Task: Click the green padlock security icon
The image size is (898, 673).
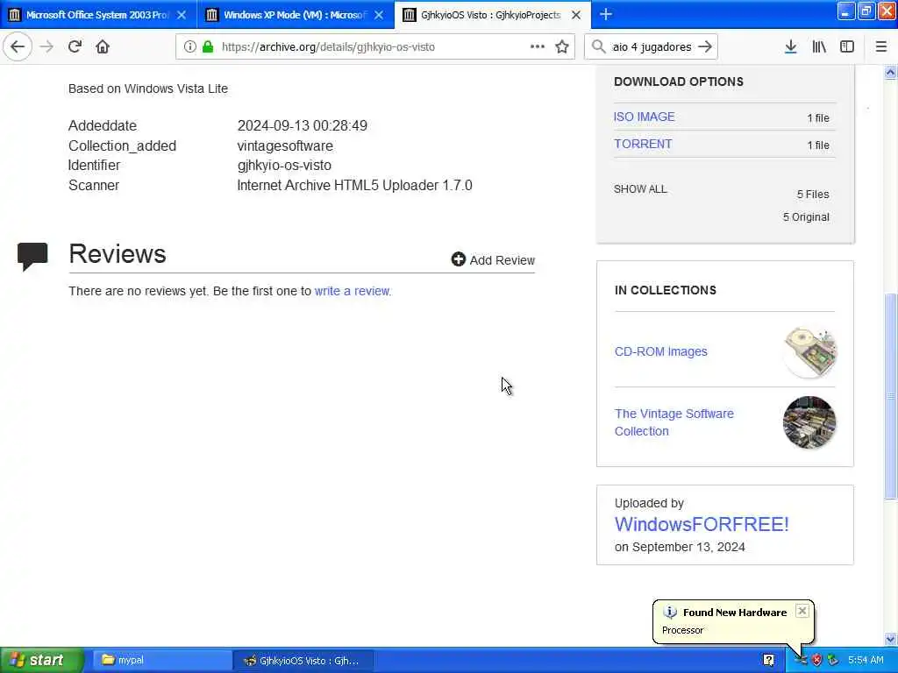Action: click(208, 47)
